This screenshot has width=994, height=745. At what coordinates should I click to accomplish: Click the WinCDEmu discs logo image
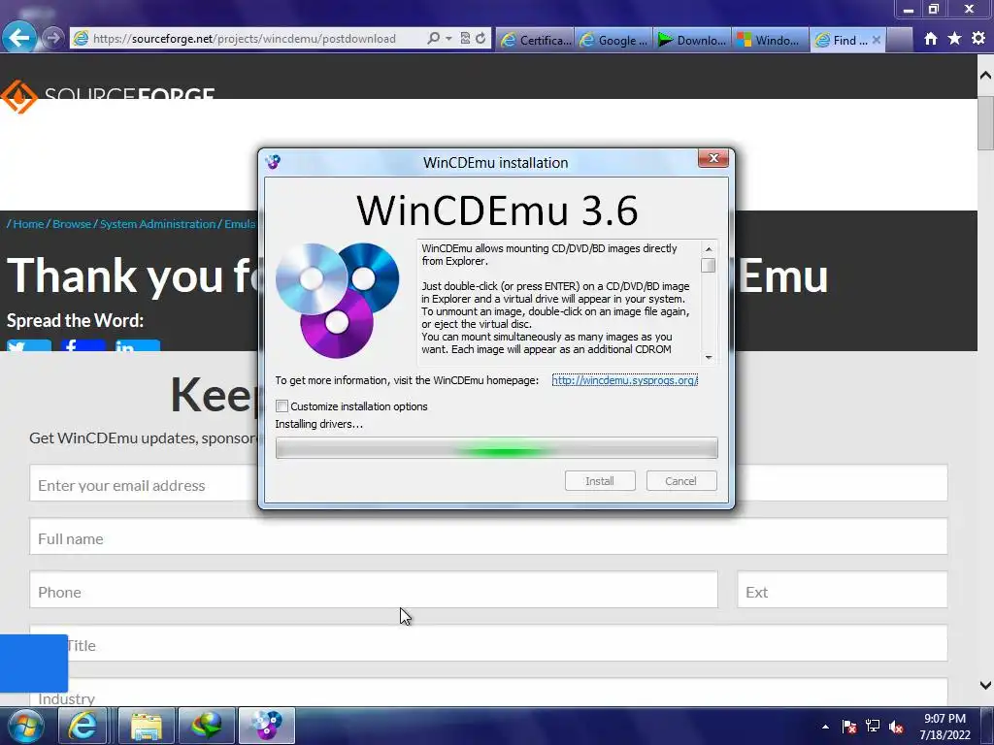(337, 301)
